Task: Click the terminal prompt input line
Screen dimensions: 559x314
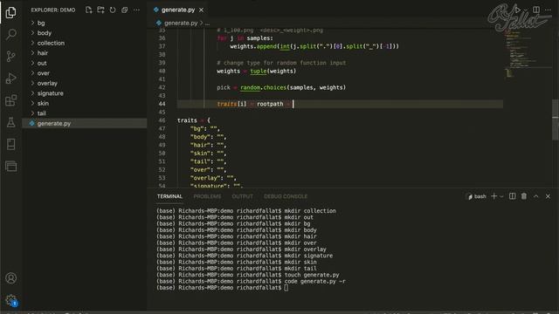Action: (222, 288)
